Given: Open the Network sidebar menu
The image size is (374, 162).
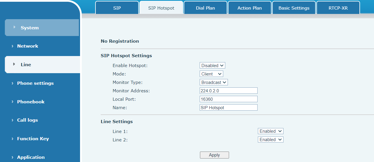Looking at the screenshot, I should click(28, 46).
